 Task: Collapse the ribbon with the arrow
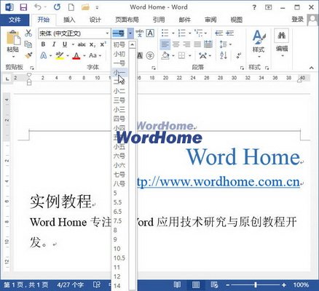tap(311, 68)
